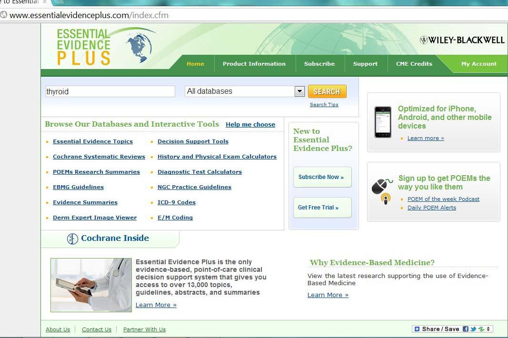Open Derm Expert Image Viewer link
Viewport: 508px width, 338px height.
(x=95, y=218)
